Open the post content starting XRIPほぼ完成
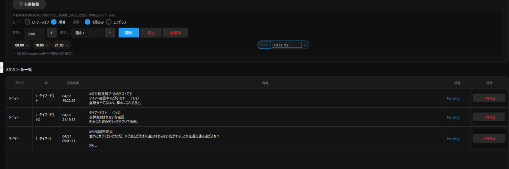 coord(265,139)
